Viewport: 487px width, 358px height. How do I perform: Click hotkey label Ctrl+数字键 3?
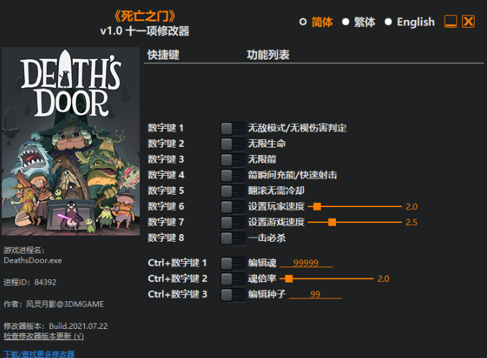pyautogui.click(x=177, y=294)
